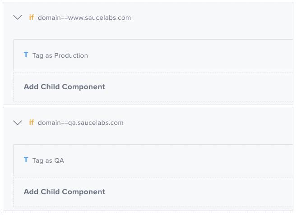297x215 pixels.
Task: Collapse the qa.saucelabs.com condition chevron
Action: [18, 123]
